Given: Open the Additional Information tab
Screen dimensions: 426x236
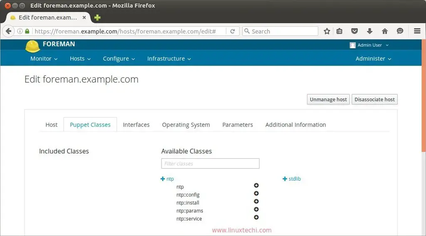Looking at the screenshot, I should (x=296, y=125).
